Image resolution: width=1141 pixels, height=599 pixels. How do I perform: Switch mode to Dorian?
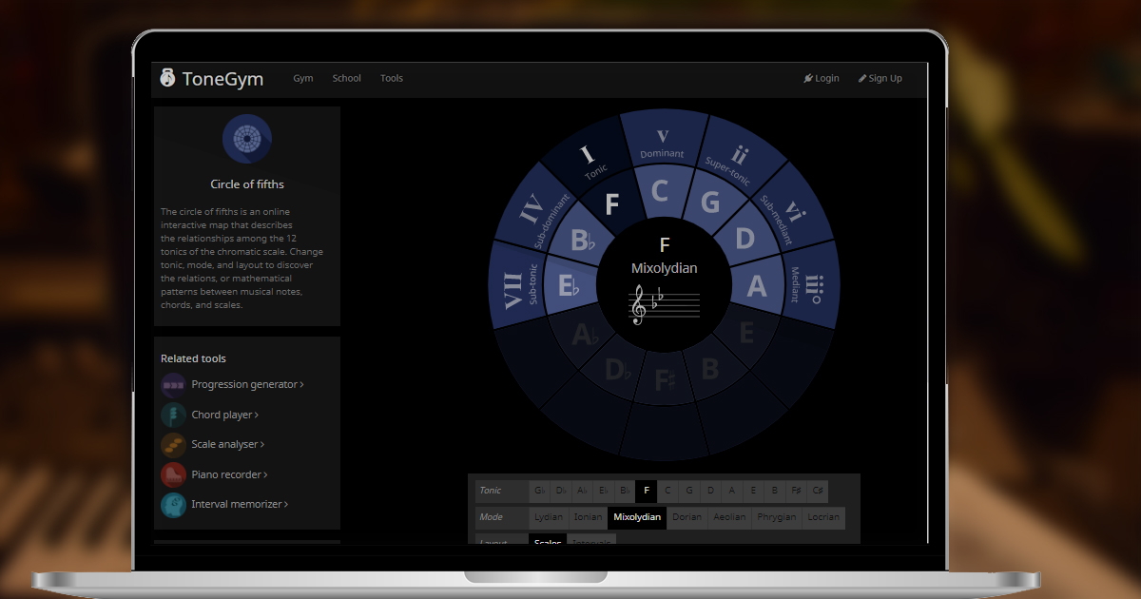pos(687,517)
